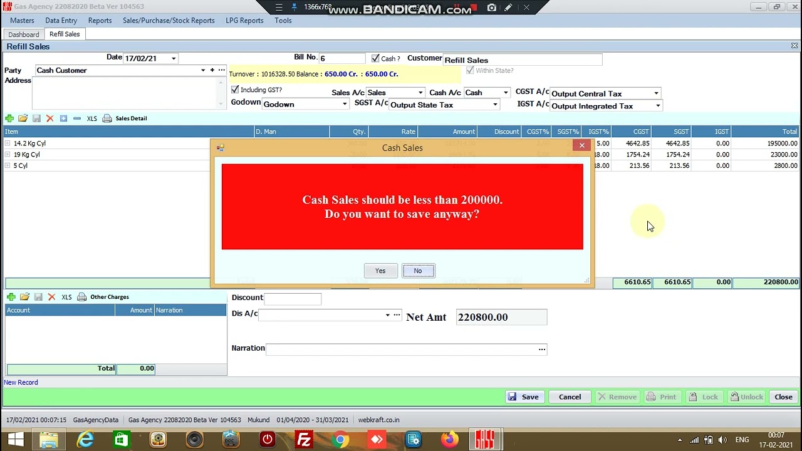
Task: Open the CGST A/c dropdown
Action: [x=656, y=93]
